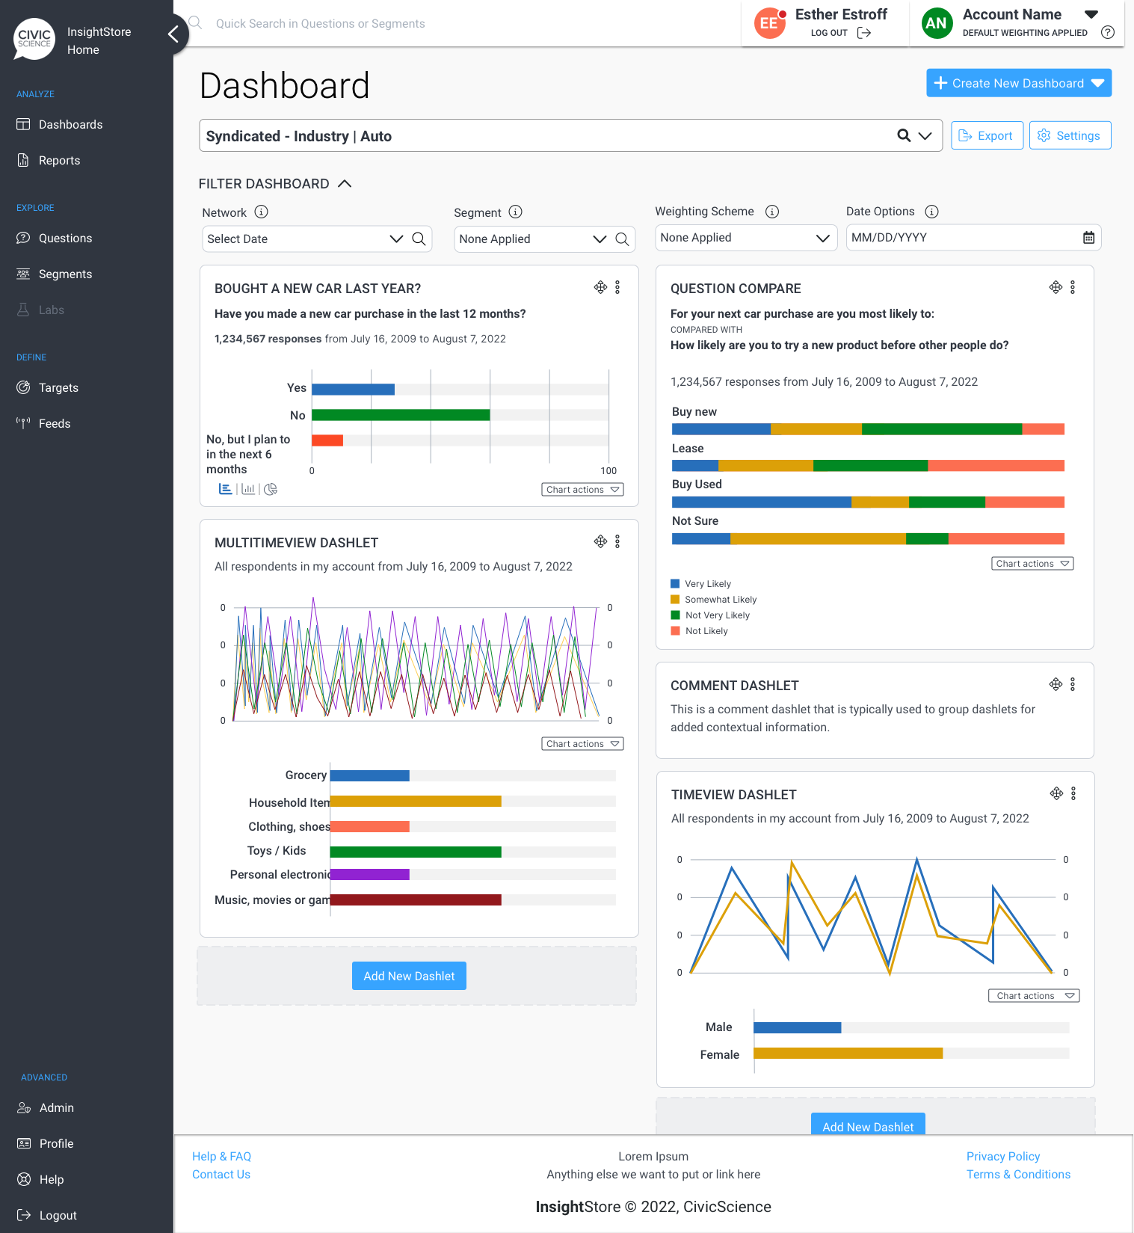
Task: Expand the Account Name dropdown arrow
Action: [1091, 14]
